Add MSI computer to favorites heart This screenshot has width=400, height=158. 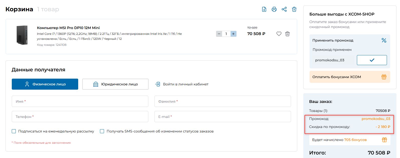[x=279, y=34]
